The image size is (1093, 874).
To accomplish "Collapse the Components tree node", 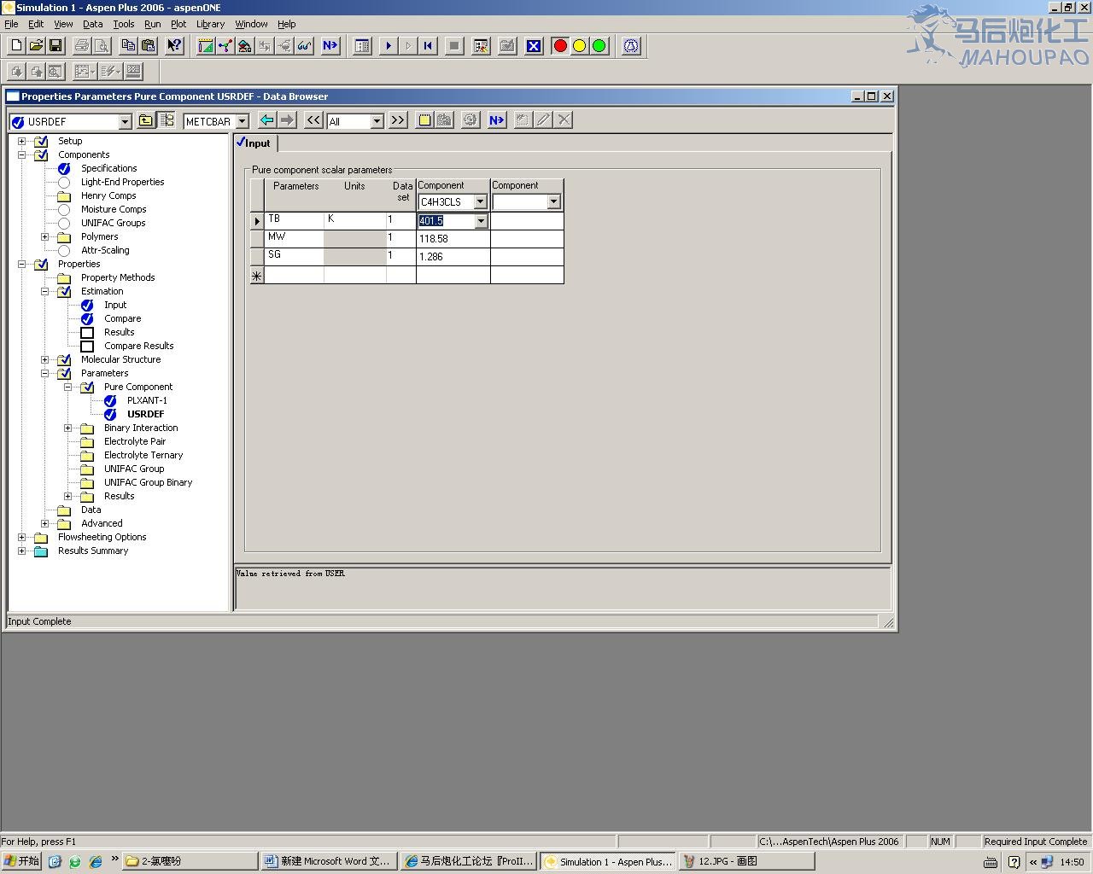I will [x=22, y=154].
